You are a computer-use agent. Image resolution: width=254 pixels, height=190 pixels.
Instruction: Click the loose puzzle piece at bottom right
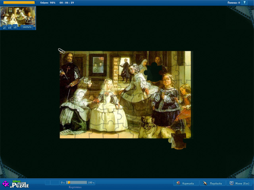pos(178,142)
